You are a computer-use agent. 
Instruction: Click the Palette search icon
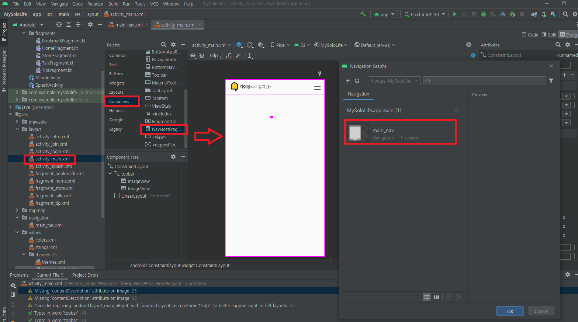pyautogui.click(x=164, y=45)
